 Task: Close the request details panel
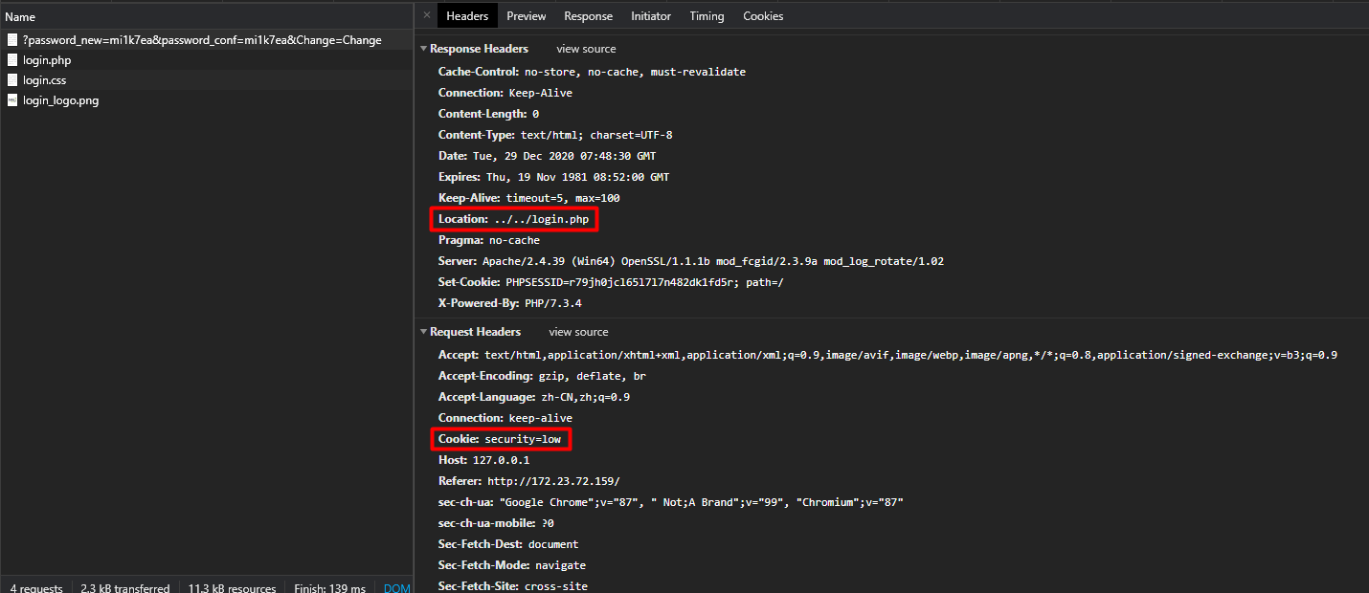point(426,16)
